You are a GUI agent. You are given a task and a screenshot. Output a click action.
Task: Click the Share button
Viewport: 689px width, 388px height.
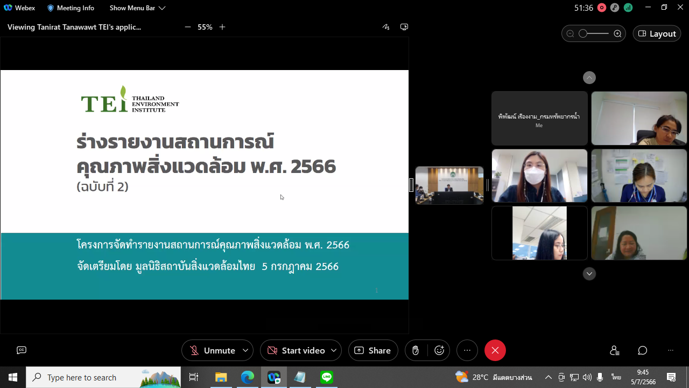373,350
